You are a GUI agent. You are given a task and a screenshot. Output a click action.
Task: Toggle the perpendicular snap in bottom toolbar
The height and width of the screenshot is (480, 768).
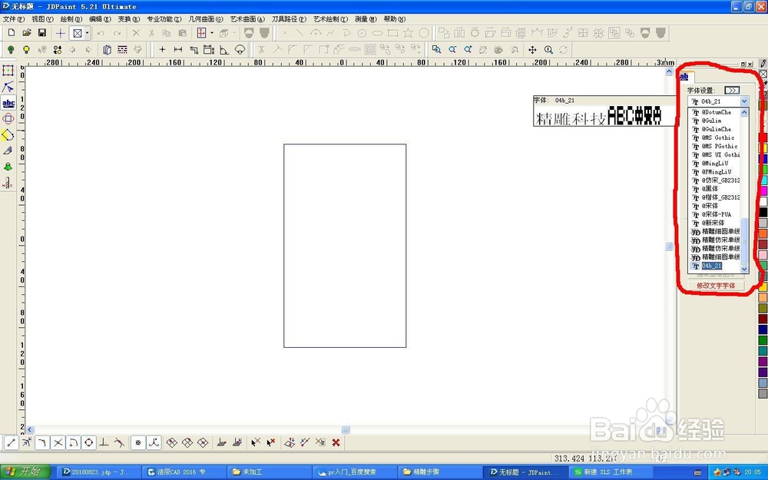[x=104, y=443]
